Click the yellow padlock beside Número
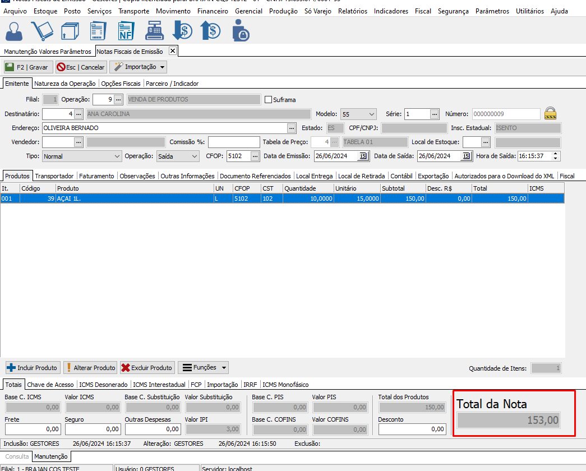586x471 pixels. coord(551,113)
